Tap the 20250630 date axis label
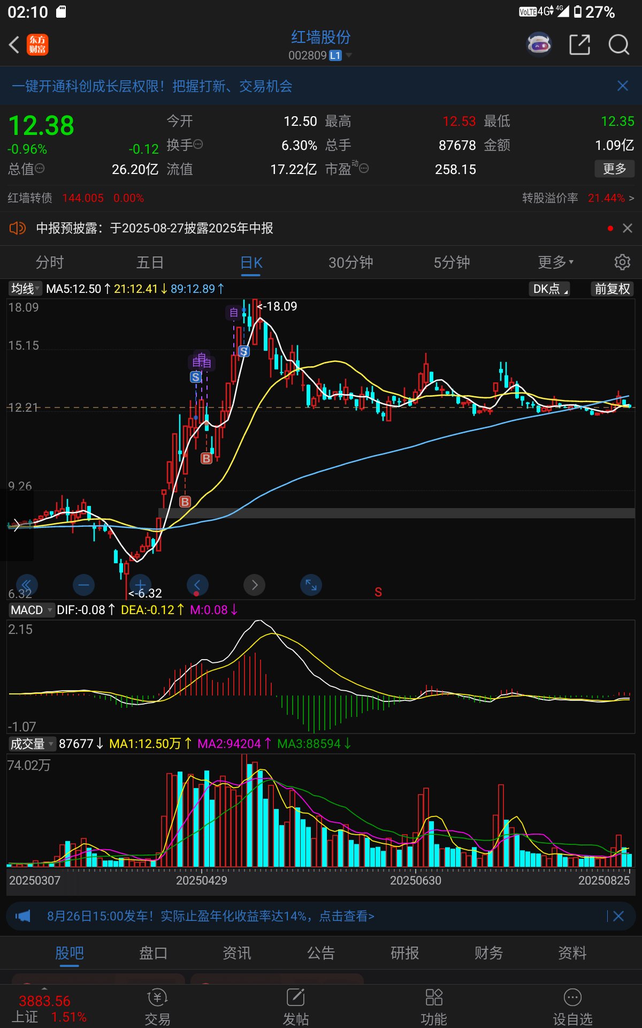Screen dimensions: 642x1028 [x=416, y=880]
